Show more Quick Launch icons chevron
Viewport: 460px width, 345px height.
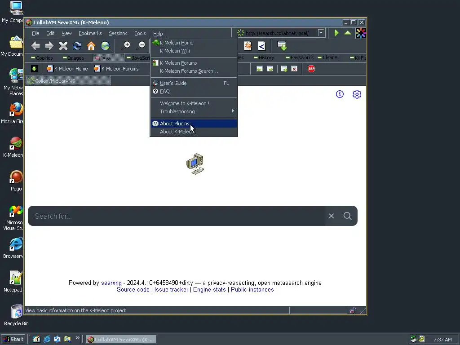pyautogui.click(x=77, y=338)
